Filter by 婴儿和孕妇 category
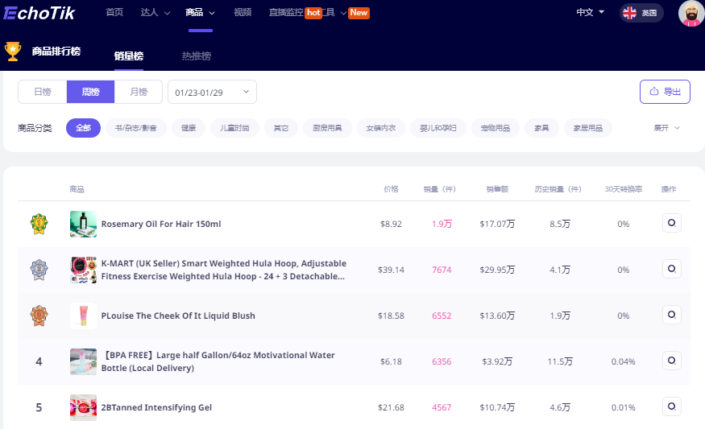 (x=438, y=128)
